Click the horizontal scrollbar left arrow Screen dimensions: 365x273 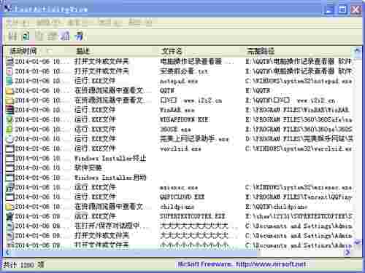[x=7, y=253]
